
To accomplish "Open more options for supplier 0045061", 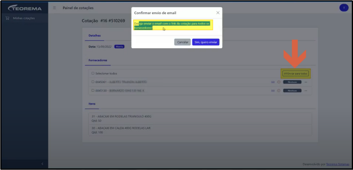I will pos(306,82).
